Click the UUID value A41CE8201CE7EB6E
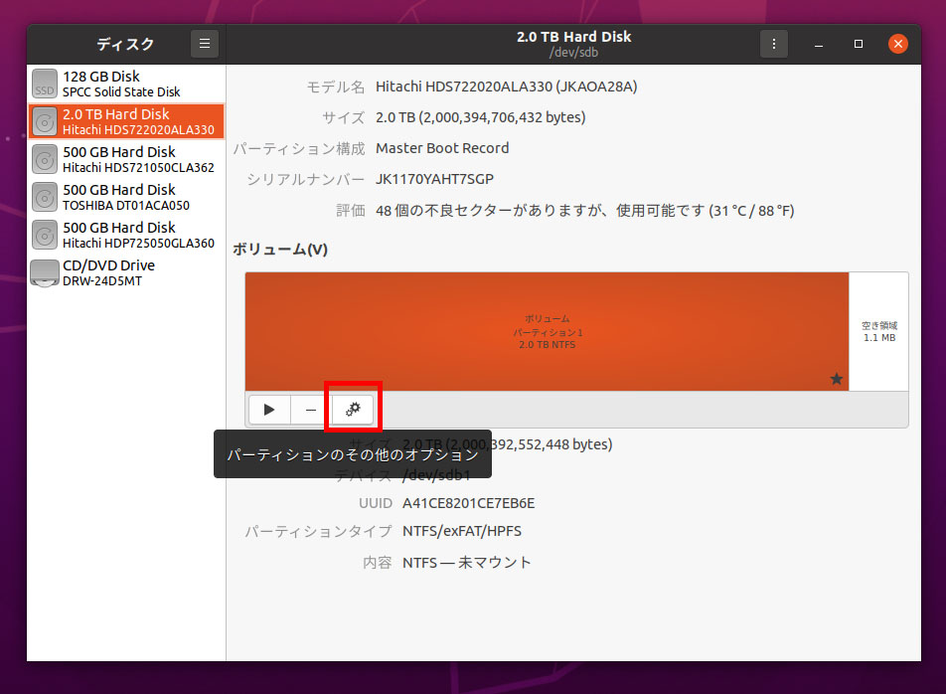Screen dimensions: 946x694 click(x=469, y=503)
